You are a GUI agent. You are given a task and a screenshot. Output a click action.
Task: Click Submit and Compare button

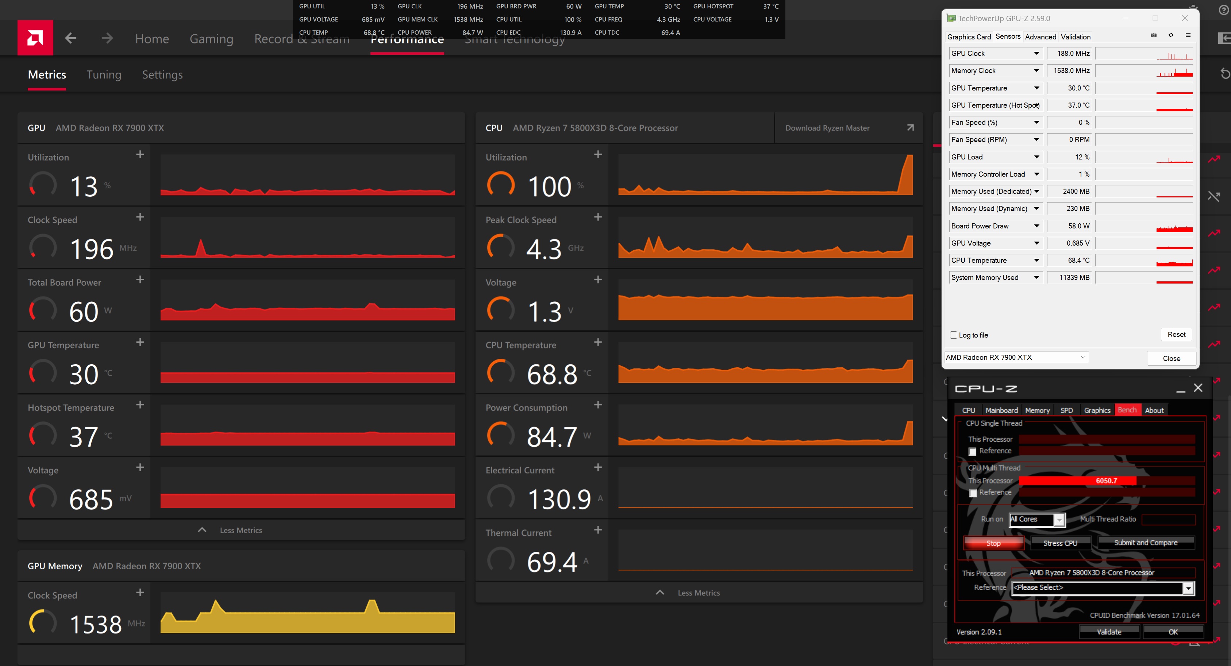(1146, 543)
